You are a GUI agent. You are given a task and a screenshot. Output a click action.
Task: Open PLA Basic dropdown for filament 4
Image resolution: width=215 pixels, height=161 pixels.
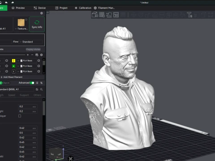click(x=26, y=66)
